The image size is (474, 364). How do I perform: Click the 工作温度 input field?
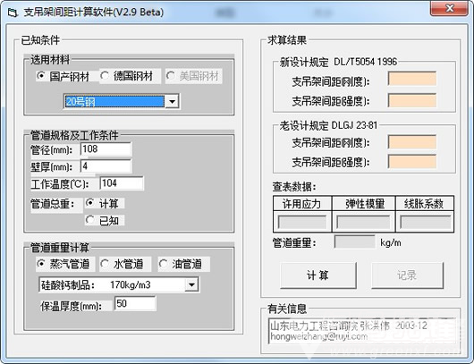[x=122, y=183]
